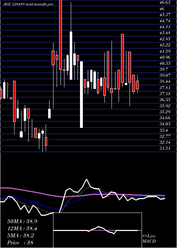Click the <<Live MACD label
This screenshot has height=248, width=177.
pyautogui.click(x=149, y=238)
